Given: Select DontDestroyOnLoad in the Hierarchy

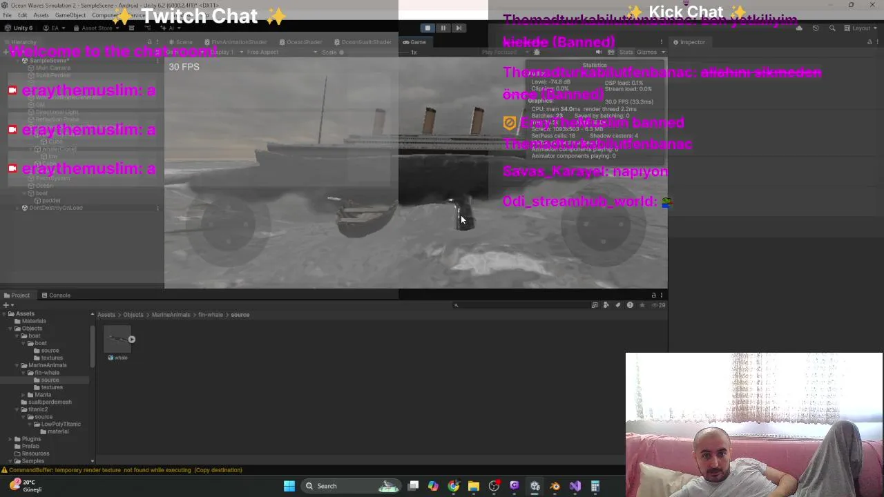Looking at the screenshot, I should click(x=56, y=208).
